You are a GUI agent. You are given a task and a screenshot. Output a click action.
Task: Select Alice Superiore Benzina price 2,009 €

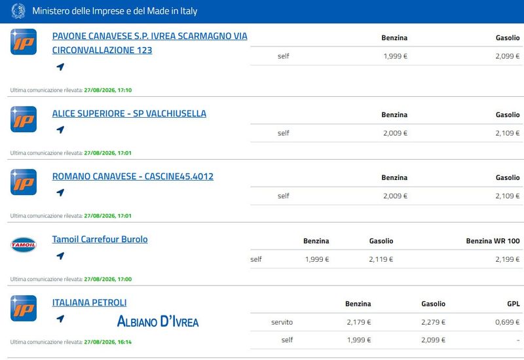click(x=396, y=133)
